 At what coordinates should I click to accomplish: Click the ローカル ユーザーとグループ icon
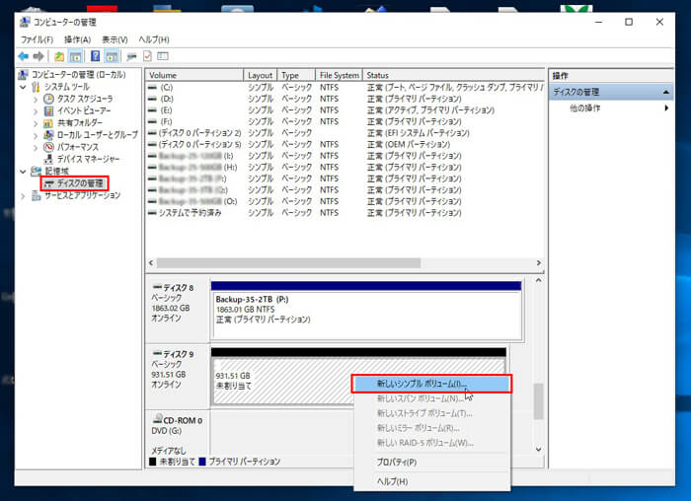tap(48, 135)
